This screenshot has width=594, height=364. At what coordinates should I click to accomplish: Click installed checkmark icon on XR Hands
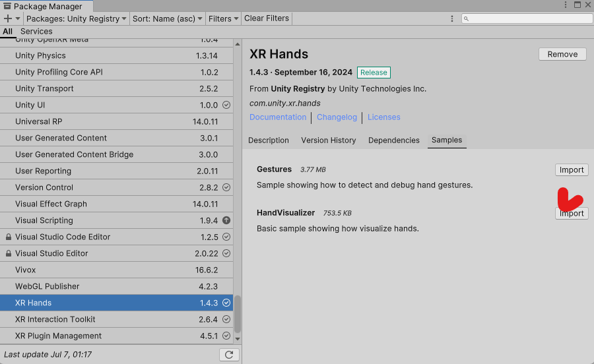point(226,303)
